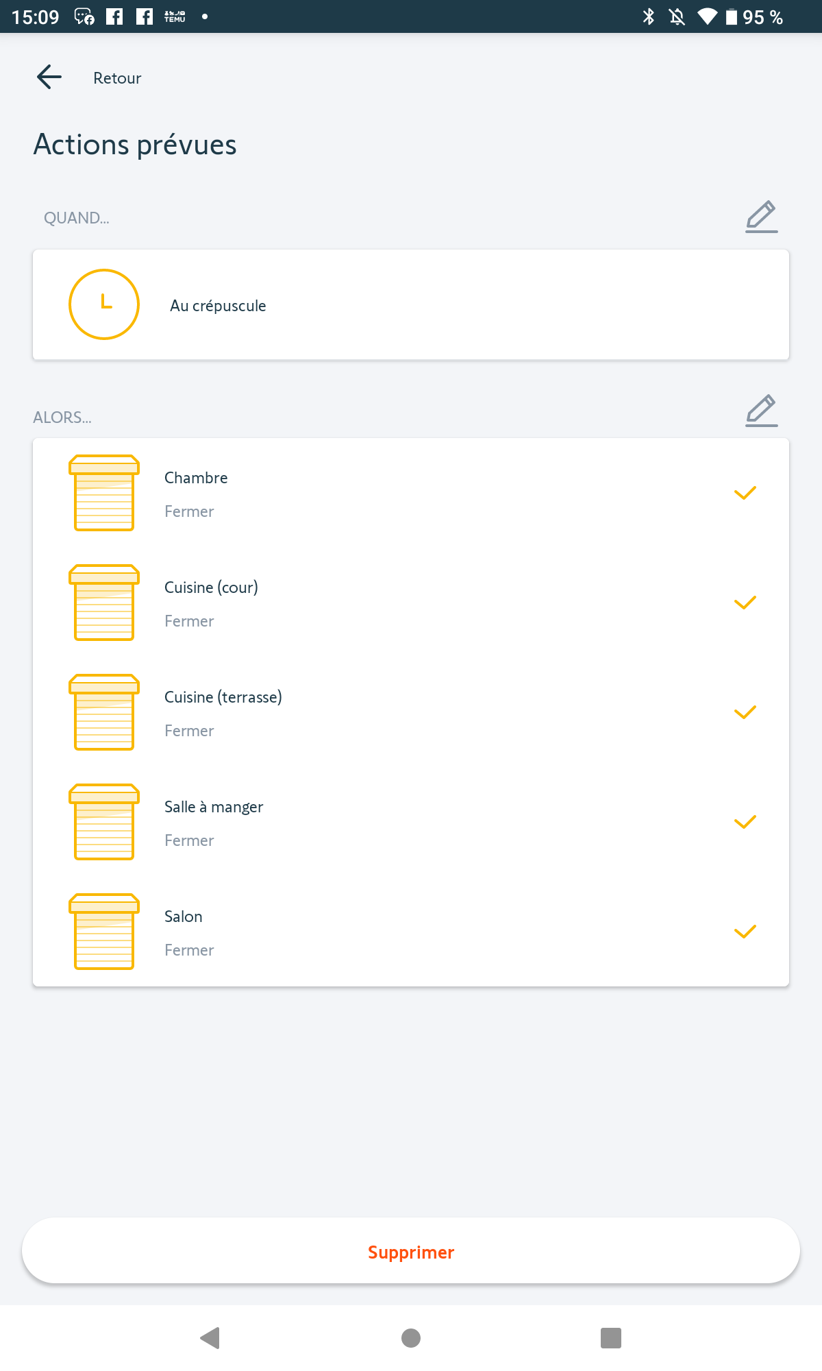Select the Cuisine (terrasse) shutter icon
Screen dimensions: 822x1371
104,712
